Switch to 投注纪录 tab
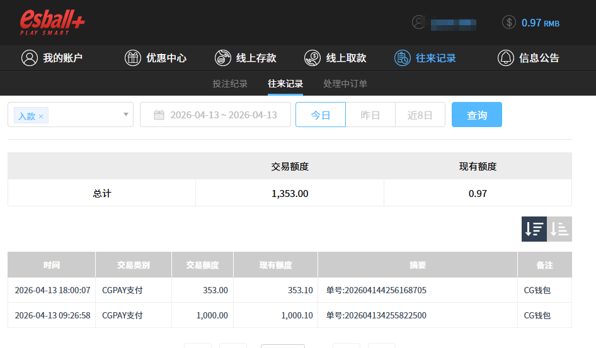This screenshot has width=596, height=348. coord(230,84)
